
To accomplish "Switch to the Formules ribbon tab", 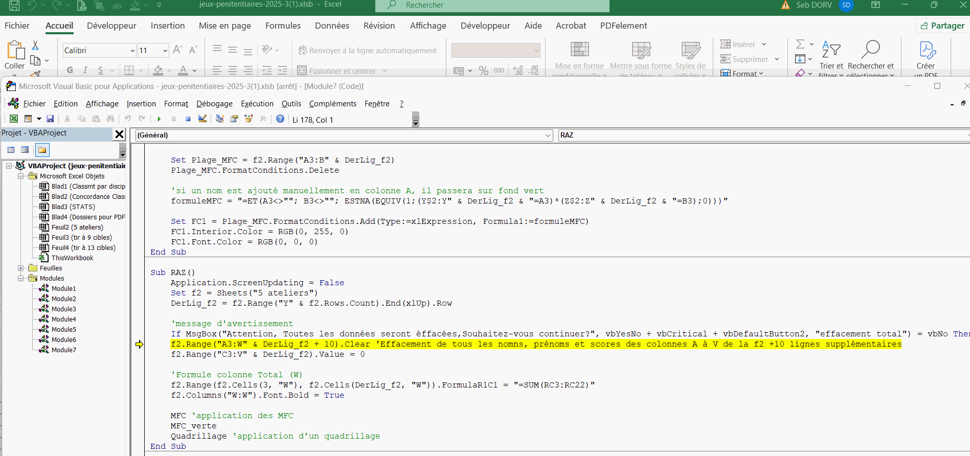I will tap(283, 26).
